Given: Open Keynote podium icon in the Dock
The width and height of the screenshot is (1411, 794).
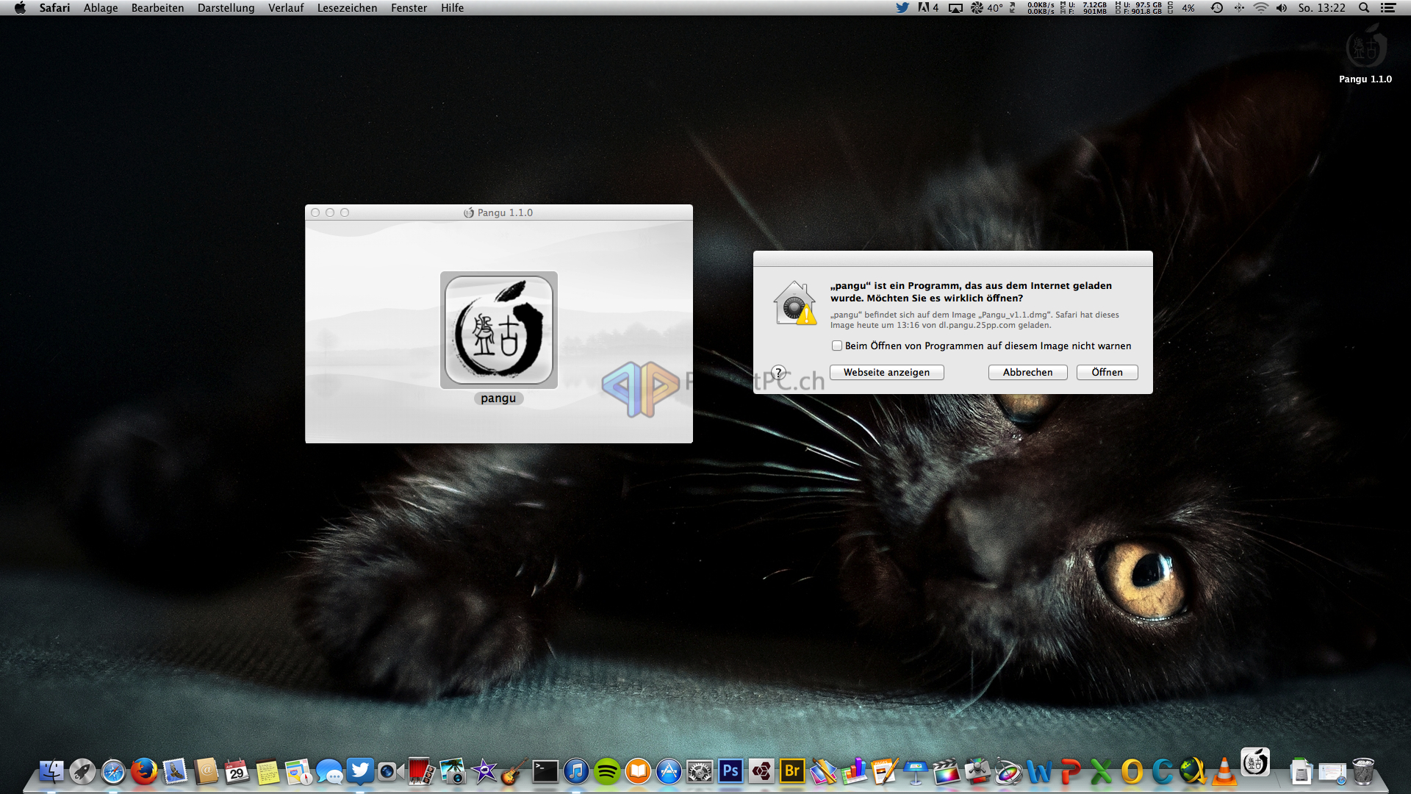Looking at the screenshot, I should pos(916,771).
